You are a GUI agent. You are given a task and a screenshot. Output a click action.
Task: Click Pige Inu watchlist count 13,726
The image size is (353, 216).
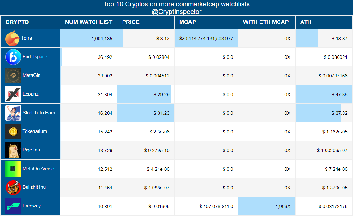click(105, 151)
